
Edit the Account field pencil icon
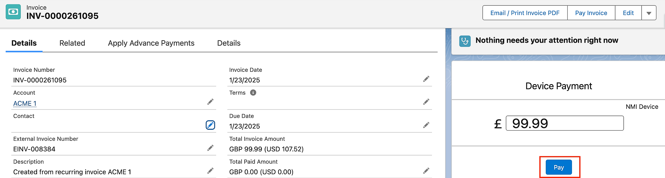[x=210, y=102]
